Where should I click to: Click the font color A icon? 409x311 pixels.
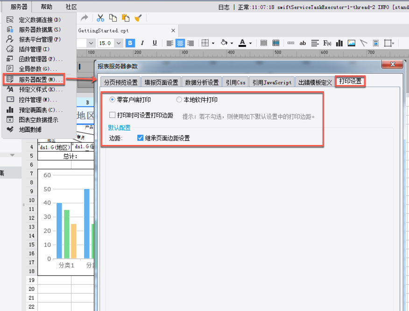(242, 43)
